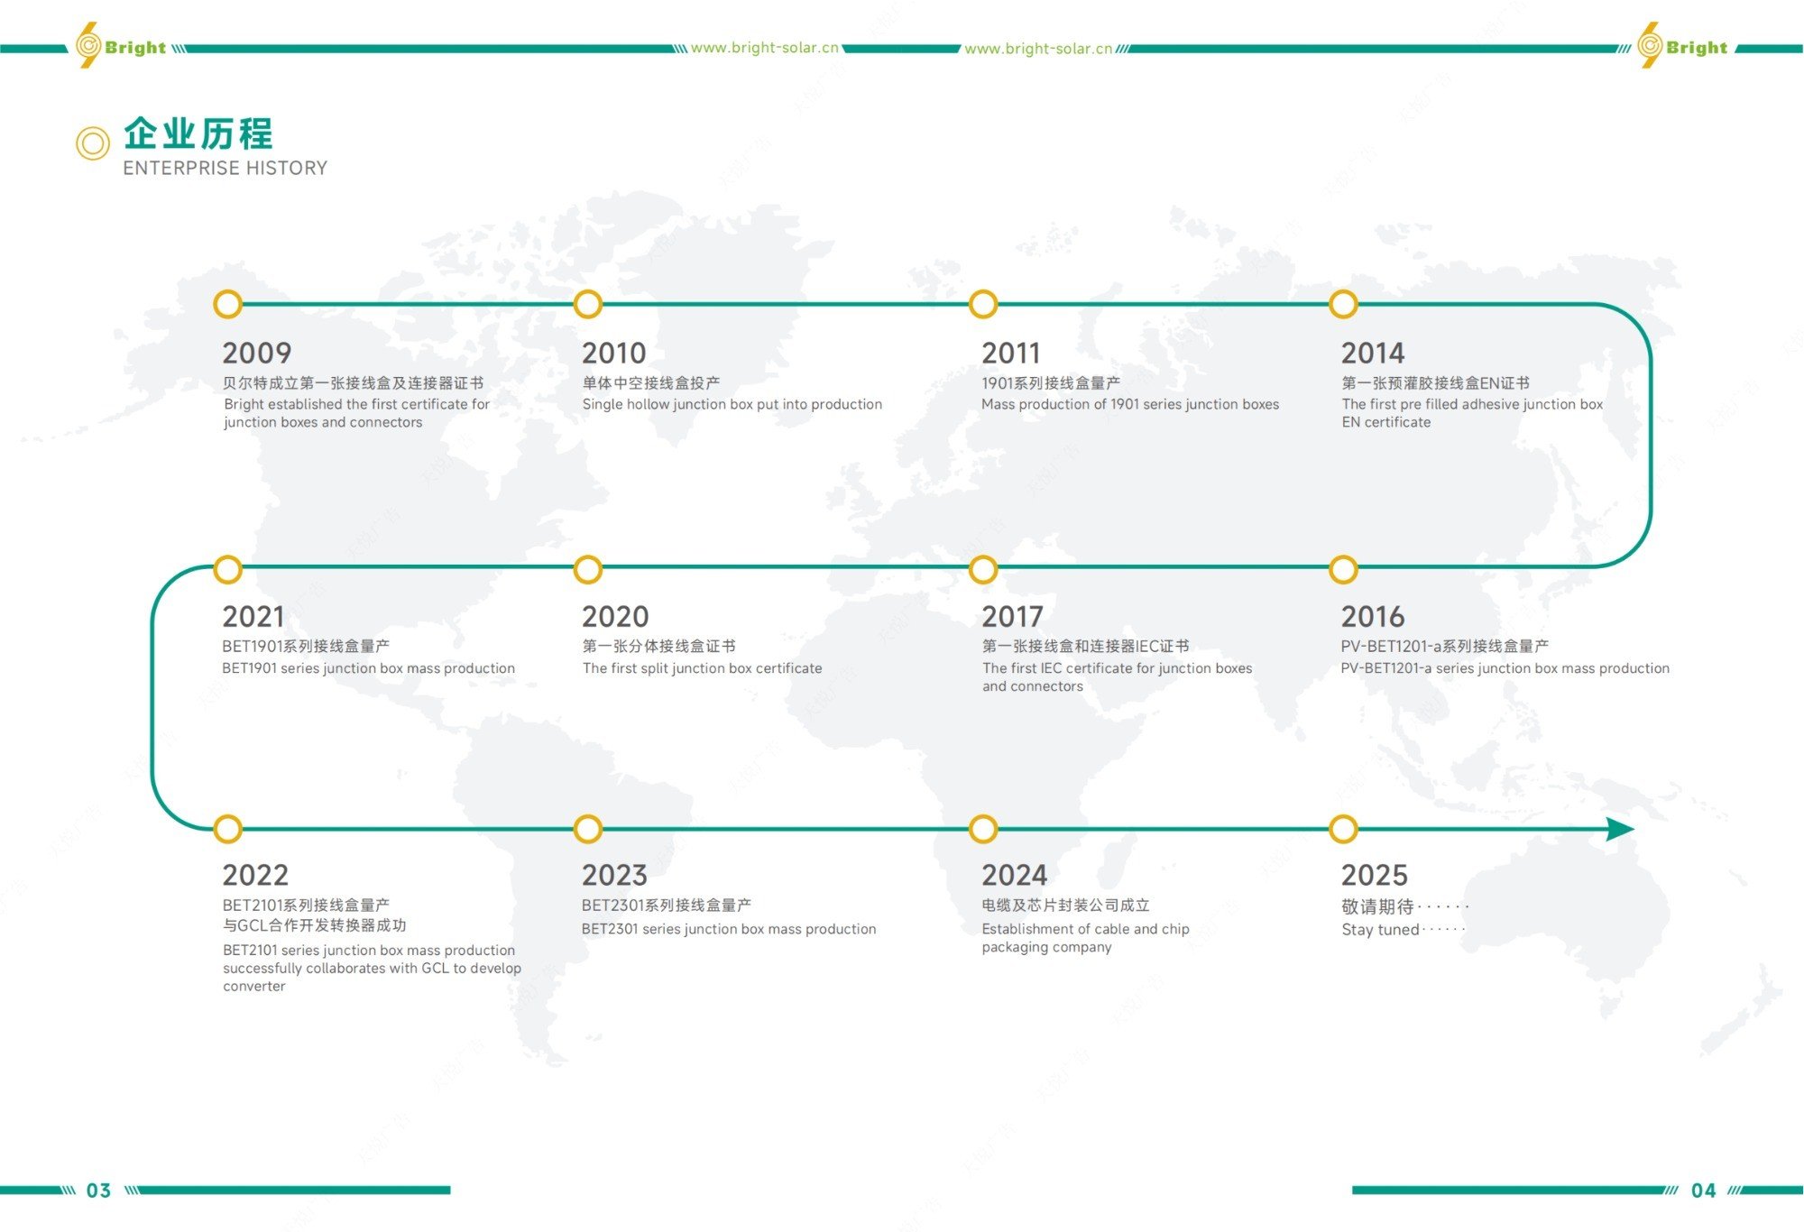1804x1232 pixels.
Task: Select the year 2009 heading
Action: [257, 353]
